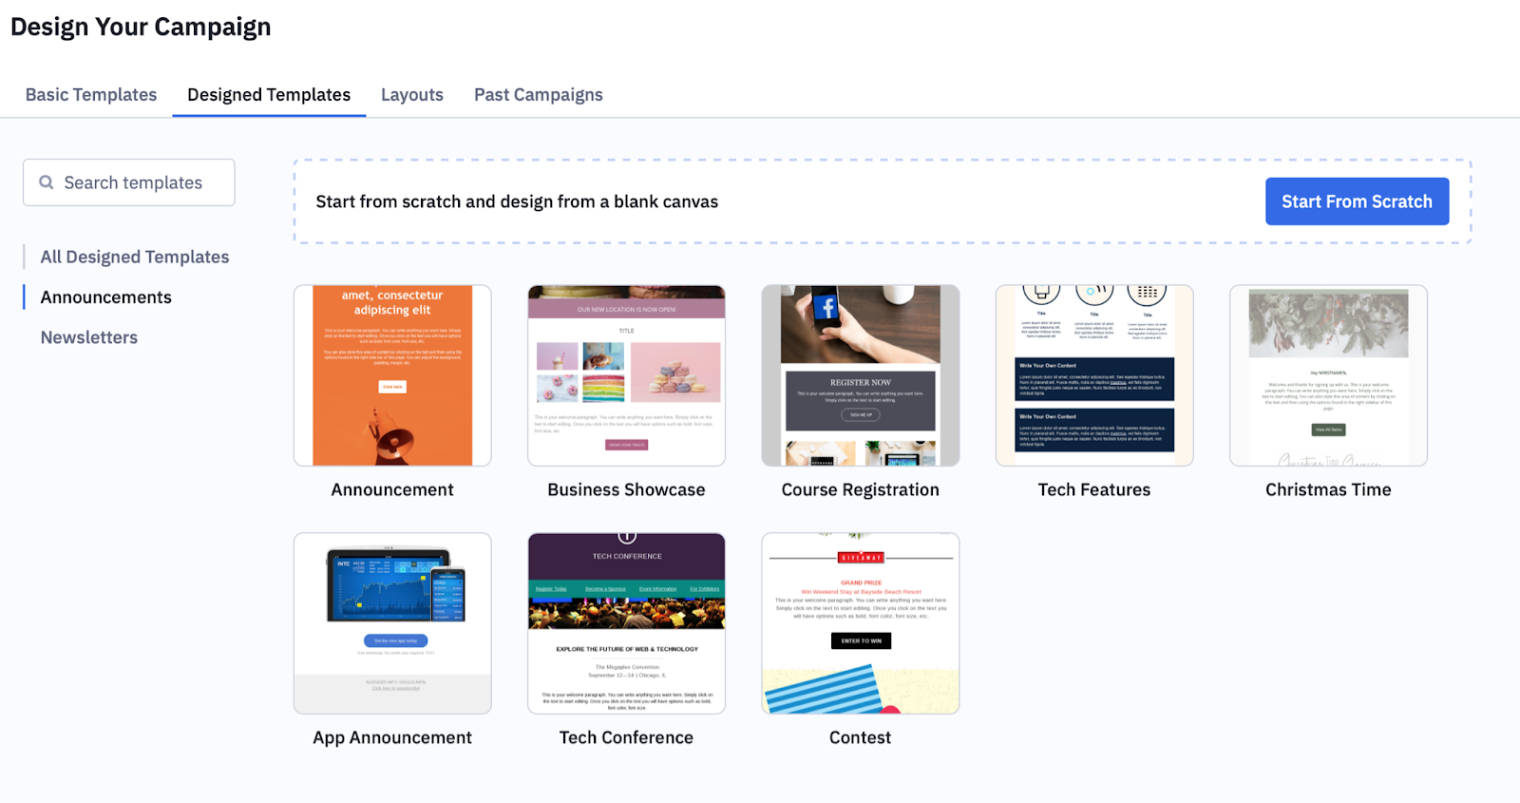
Task: Open the Layouts tab
Action: 412,95
